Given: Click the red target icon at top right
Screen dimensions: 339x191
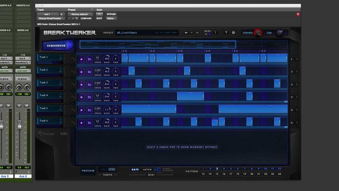Looking at the screenshot, I should [x=298, y=14].
